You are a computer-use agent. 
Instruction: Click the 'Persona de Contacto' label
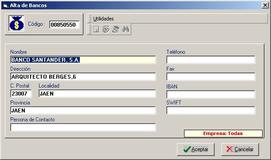32,120
